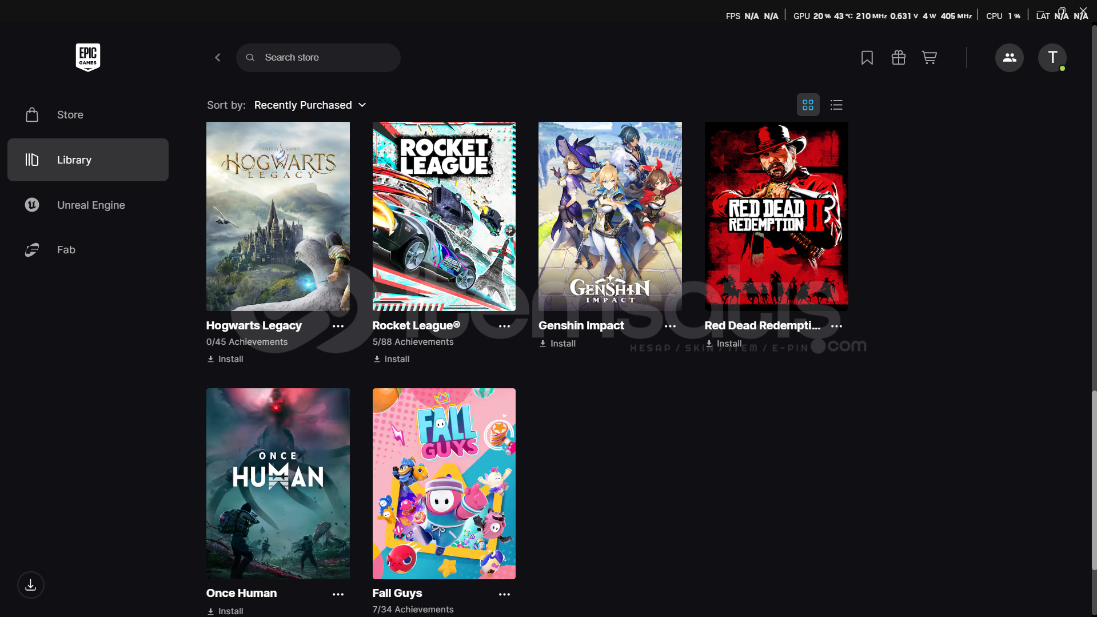Open the Store section
This screenshot has width=1097, height=617.
(x=88, y=115)
